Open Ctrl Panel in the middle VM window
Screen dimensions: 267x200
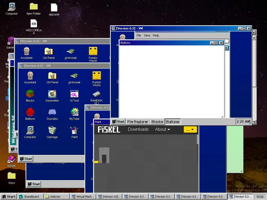[x=52, y=78]
